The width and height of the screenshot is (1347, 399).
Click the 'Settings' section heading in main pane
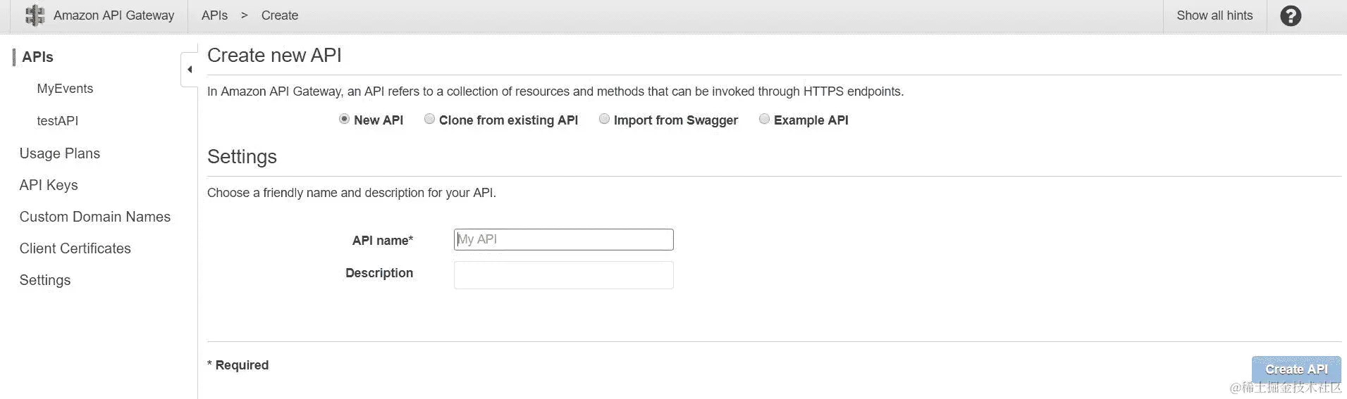click(x=242, y=157)
